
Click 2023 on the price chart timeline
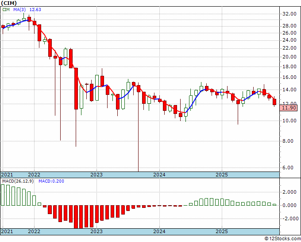point(96,175)
